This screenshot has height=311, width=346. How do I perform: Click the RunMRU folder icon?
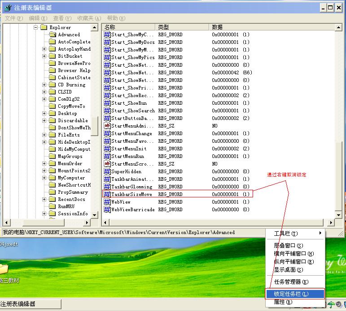pos(53,206)
